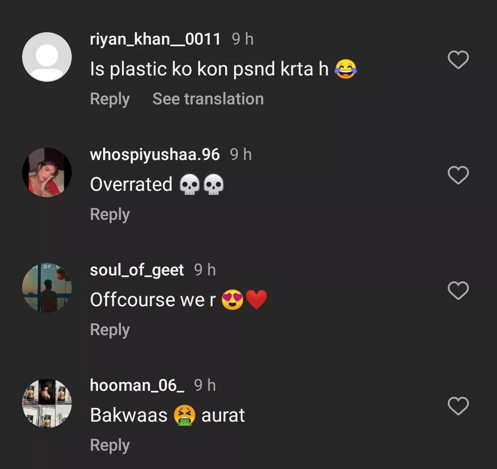This screenshot has height=469, width=497.
Task: Select the 'Is plastic ko kon psnd' comment text
Action: (209, 69)
